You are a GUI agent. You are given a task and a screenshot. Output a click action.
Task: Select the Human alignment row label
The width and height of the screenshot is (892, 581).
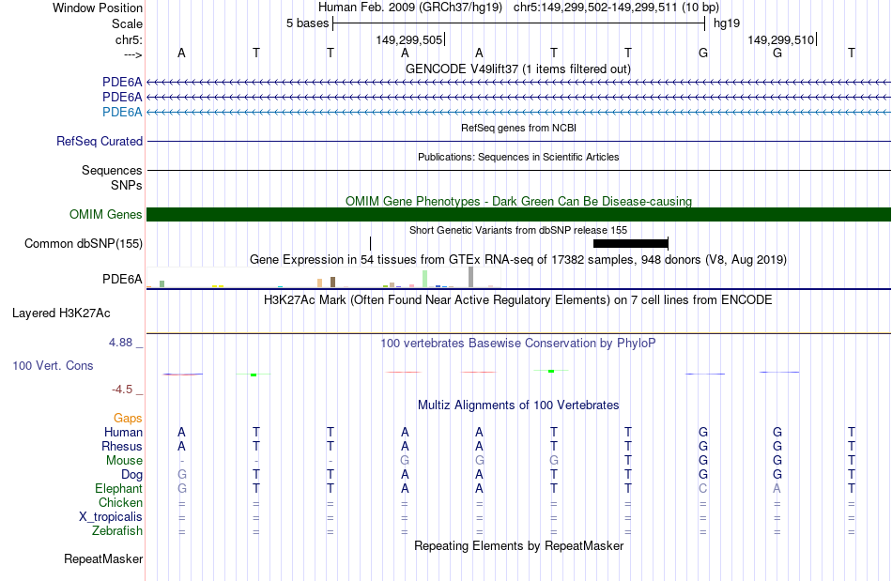pyautogui.click(x=123, y=432)
